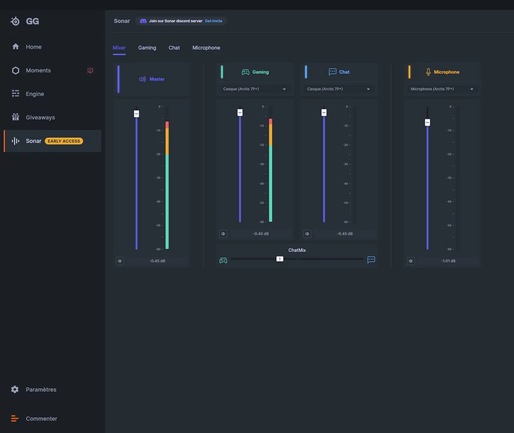514x433 pixels.
Task: Click "Join our Sonar discord server" text
Action: [x=176, y=21]
